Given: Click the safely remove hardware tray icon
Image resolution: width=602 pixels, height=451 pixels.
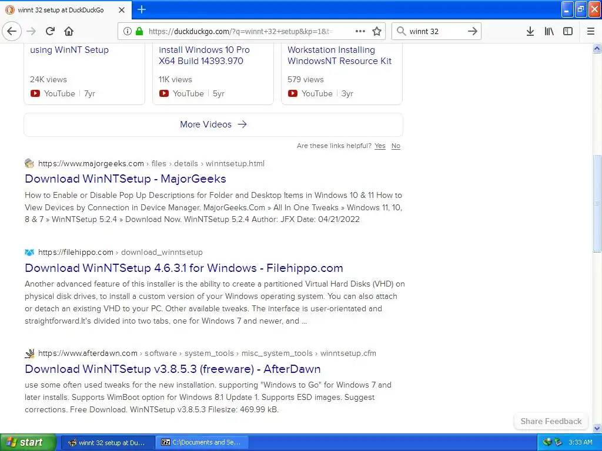Looking at the screenshot, I should pyautogui.click(x=558, y=443).
